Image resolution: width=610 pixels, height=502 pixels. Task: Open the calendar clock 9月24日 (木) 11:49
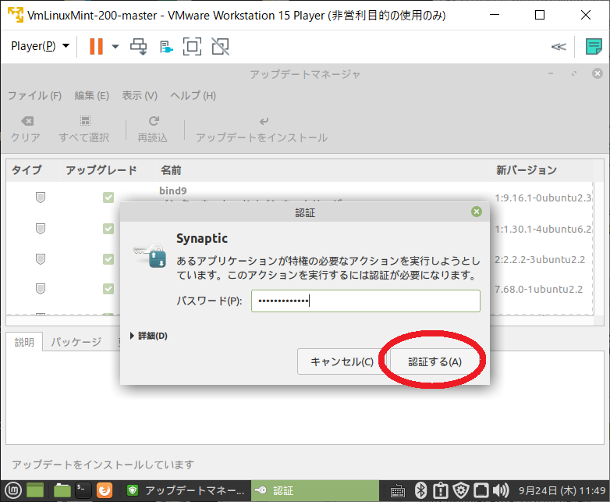pos(562,491)
